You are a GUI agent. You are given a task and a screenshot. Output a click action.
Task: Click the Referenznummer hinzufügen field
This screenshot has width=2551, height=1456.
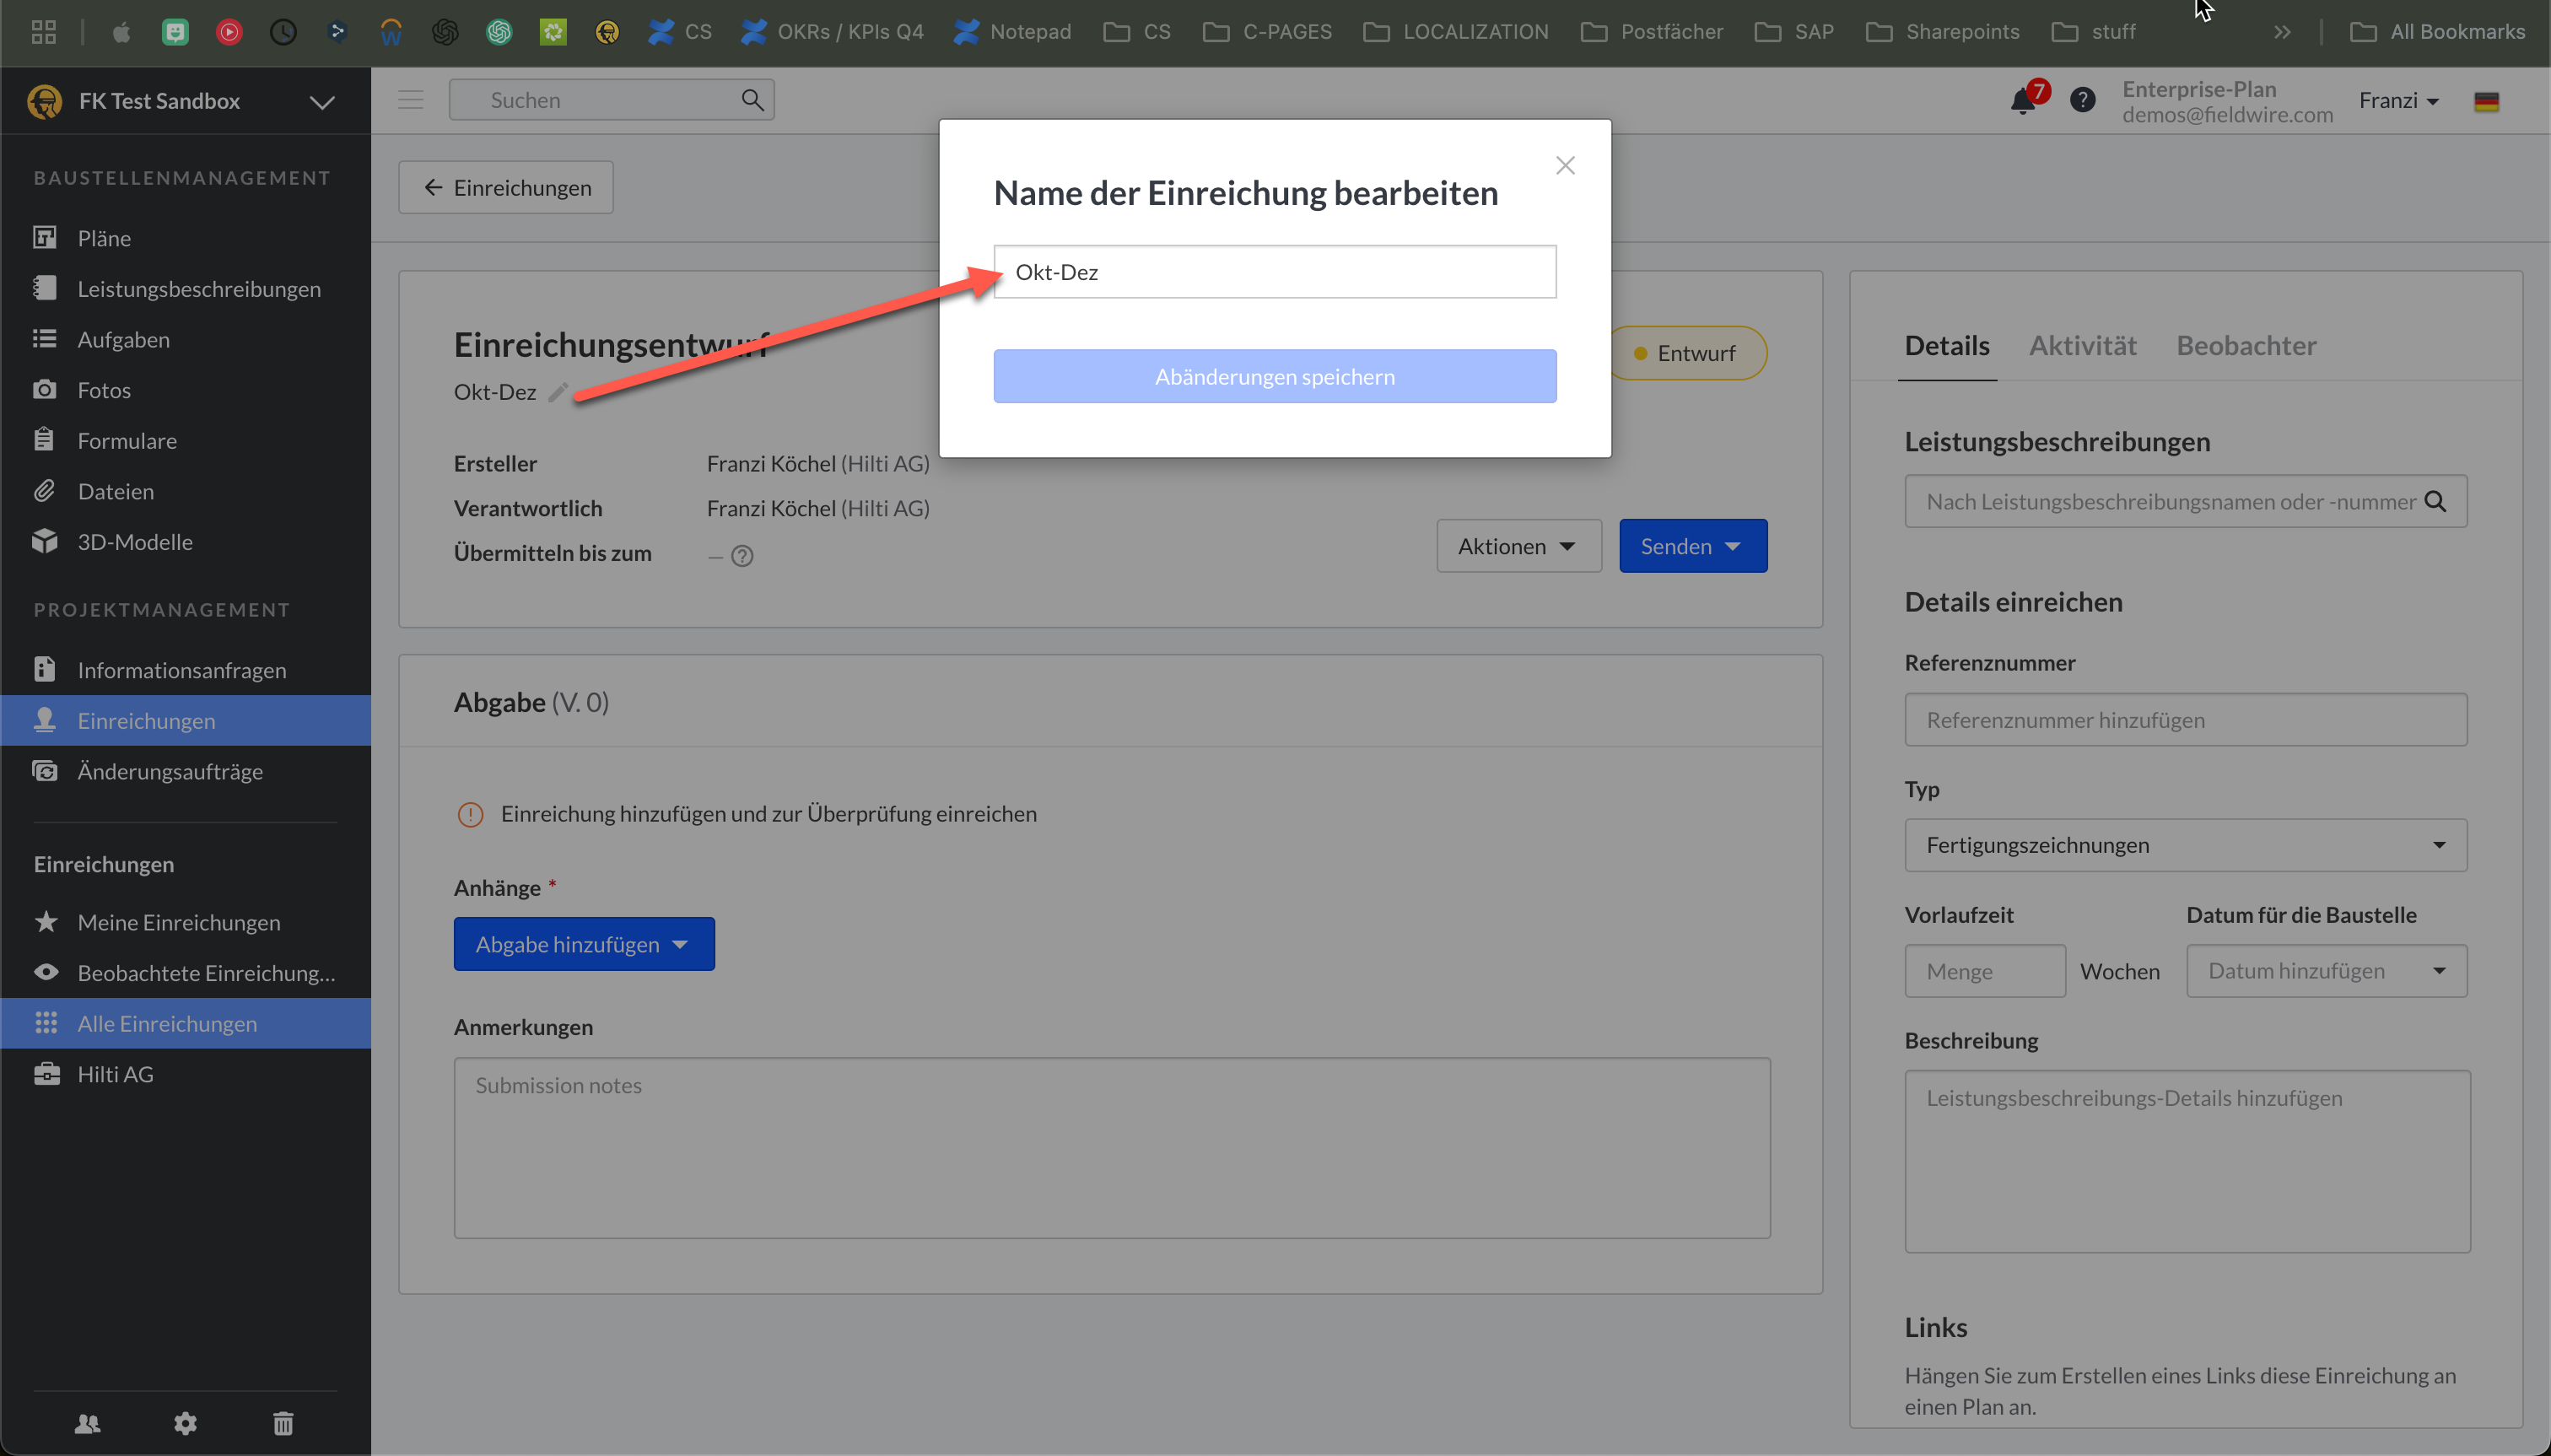tap(2186, 720)
